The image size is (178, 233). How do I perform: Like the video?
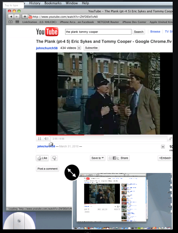click(43, 158)
